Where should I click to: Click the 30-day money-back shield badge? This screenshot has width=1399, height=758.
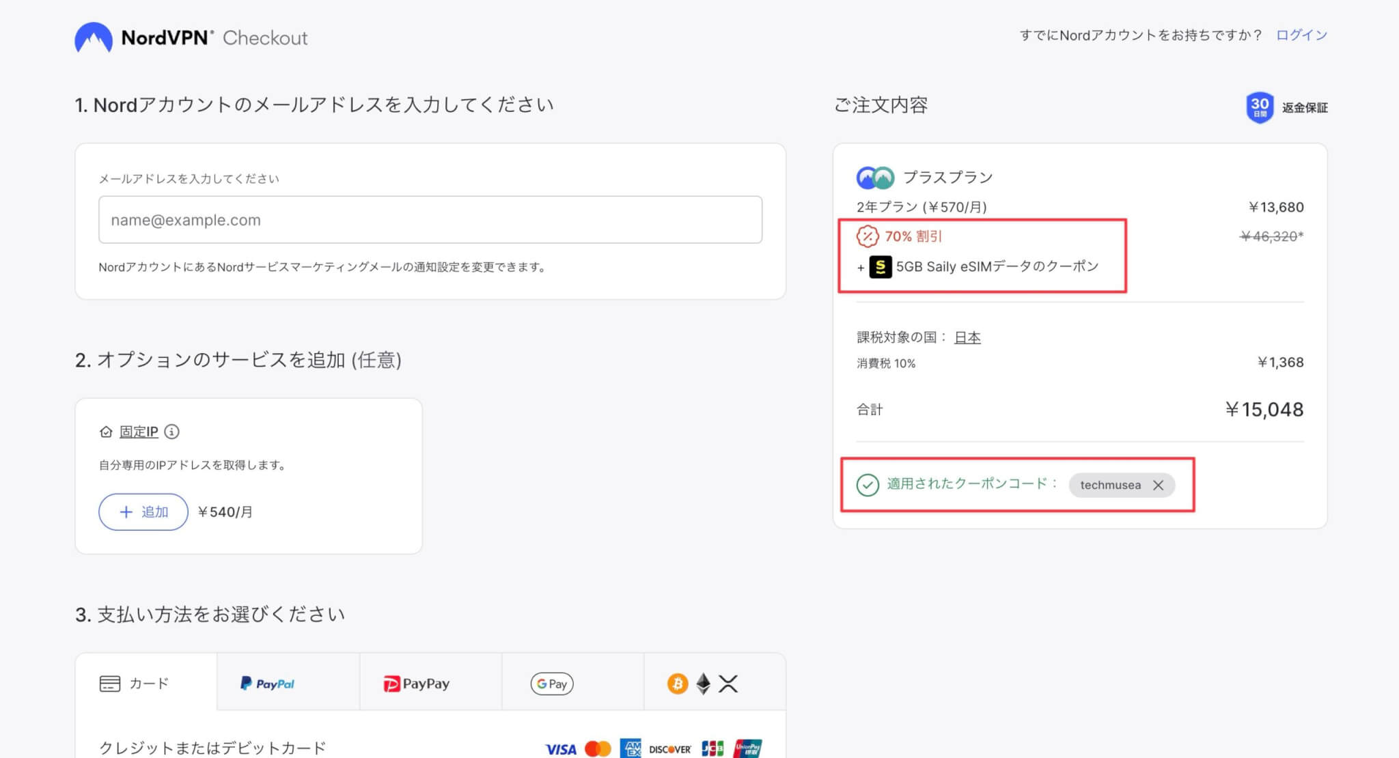[1260, 107]
